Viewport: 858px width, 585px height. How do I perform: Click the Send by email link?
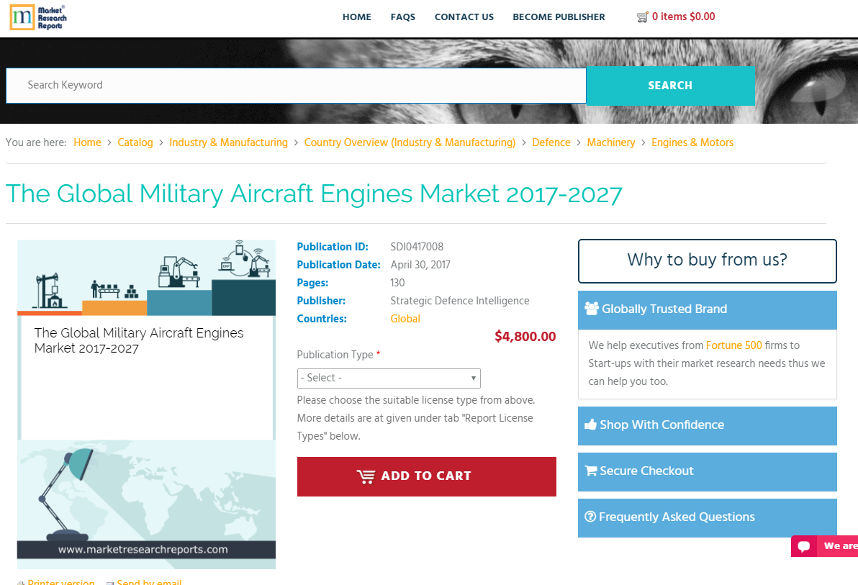pyautogui.click(x=149, y=581)
